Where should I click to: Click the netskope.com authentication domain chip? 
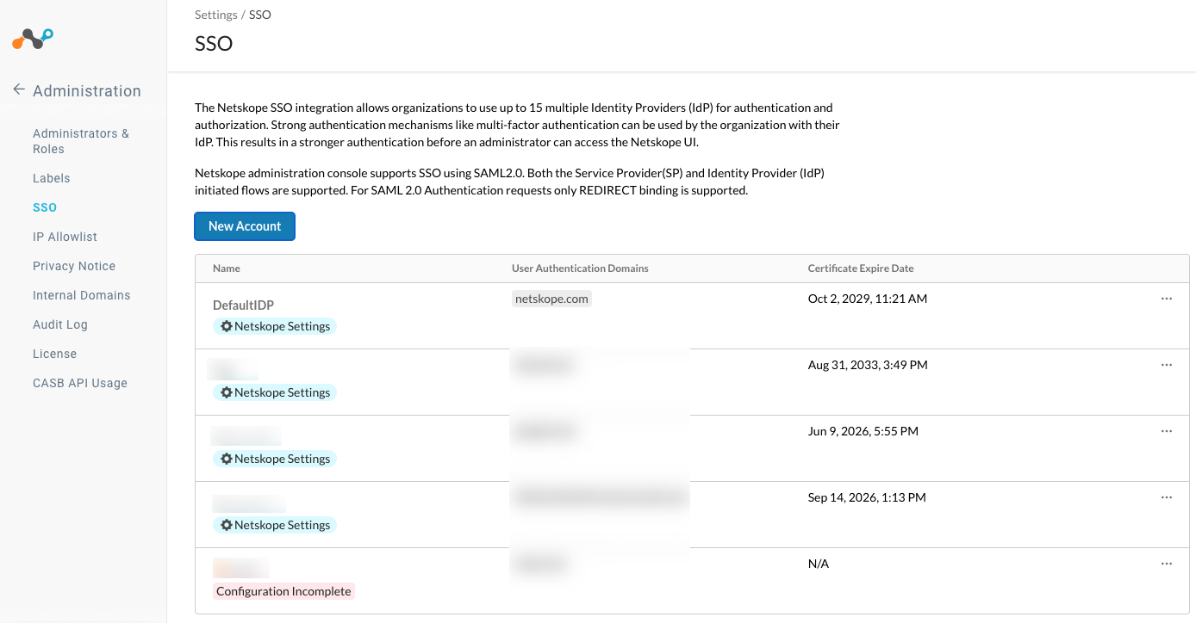551,299
